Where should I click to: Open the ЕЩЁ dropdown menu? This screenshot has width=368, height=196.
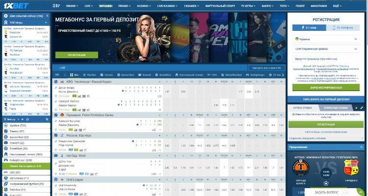[337, 6]
